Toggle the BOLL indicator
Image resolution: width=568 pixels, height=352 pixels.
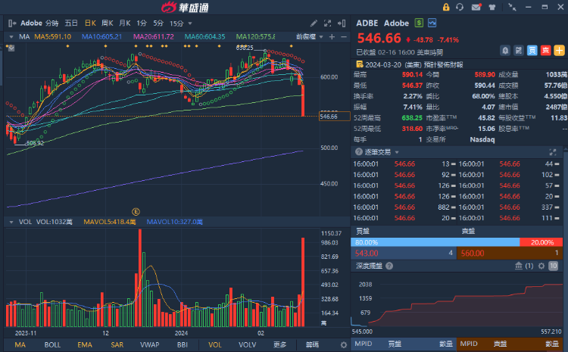pos(52,344)
